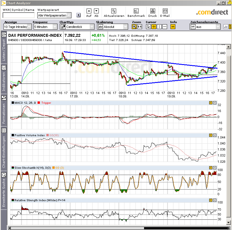232x230 pixels.
Task: Activate the Zoom magnifier tool
Action: point(134,26)
